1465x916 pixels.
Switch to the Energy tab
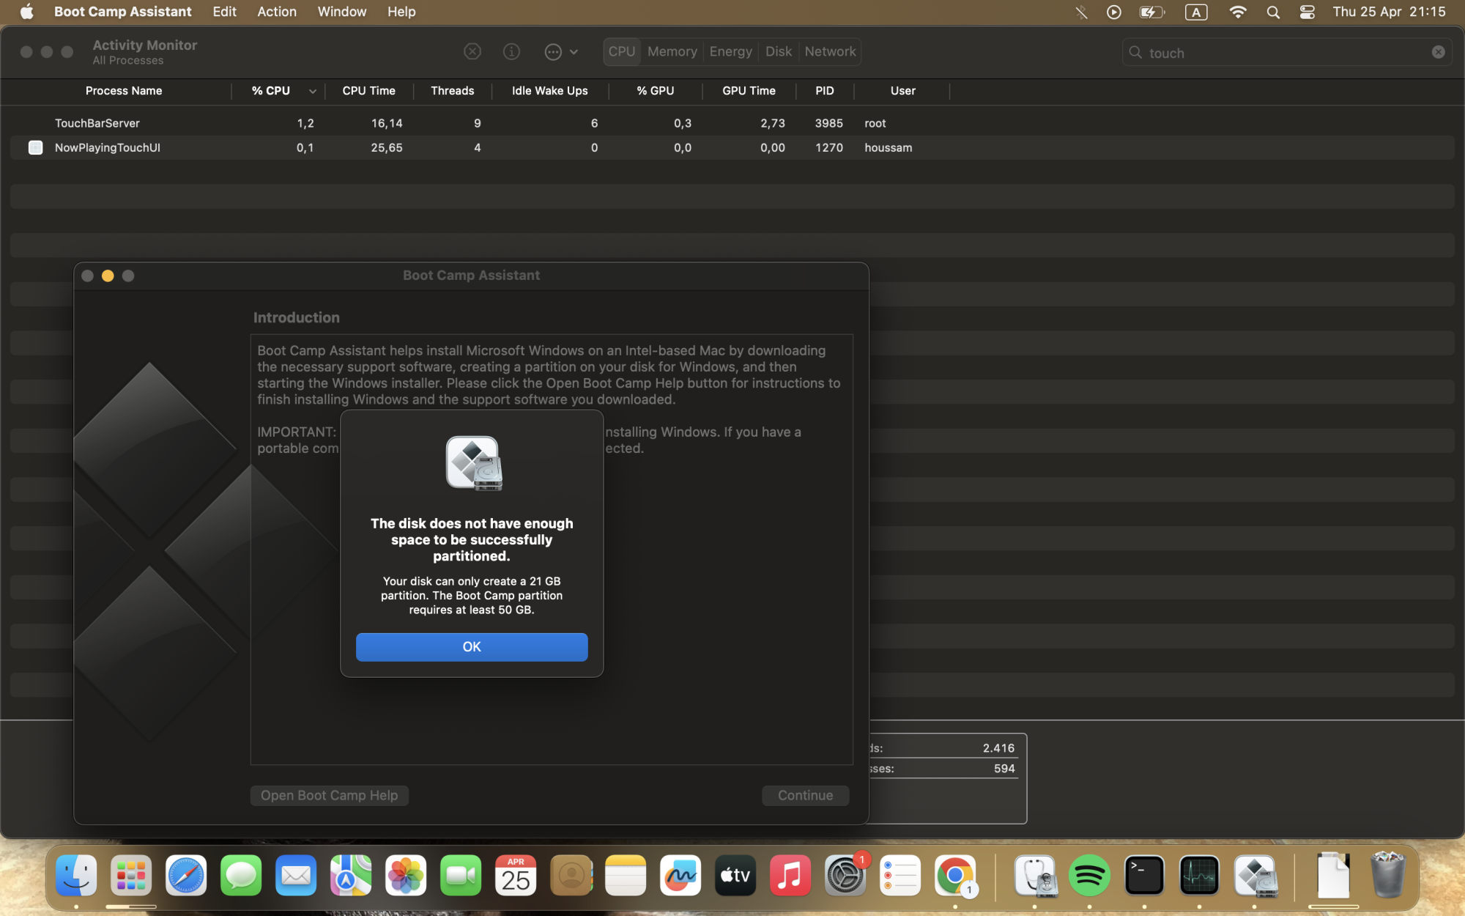(730, 51)
